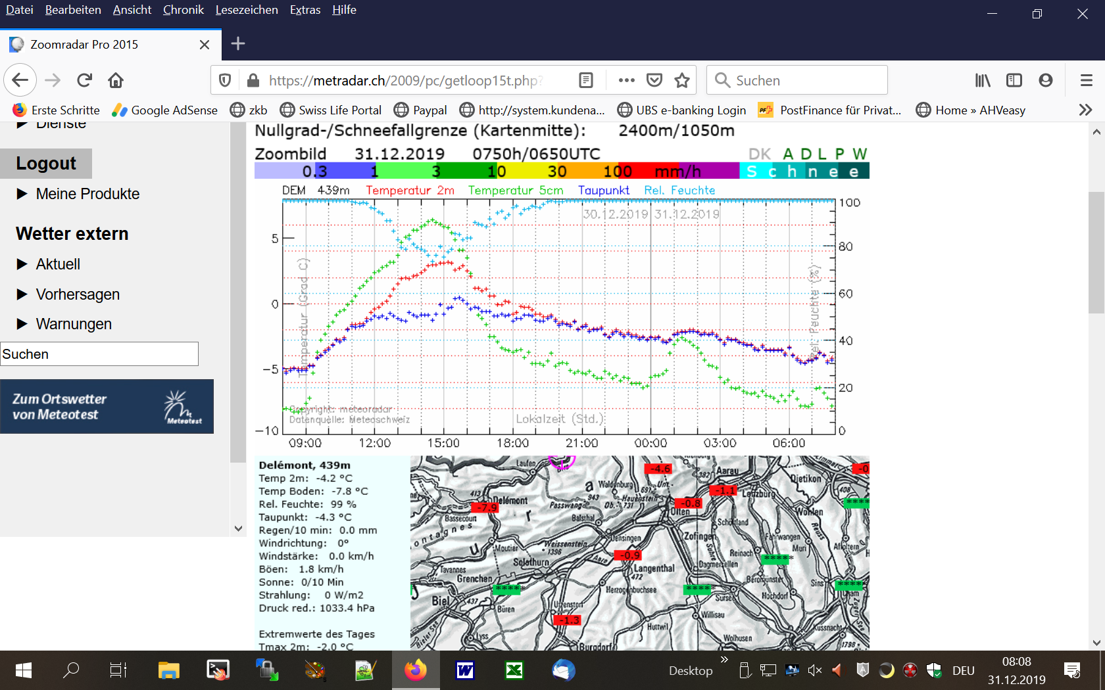The height and width of the screenshot is (690, 1105).
Task: Go to the Firefox home page icon
Action: (x=116, y=80)
